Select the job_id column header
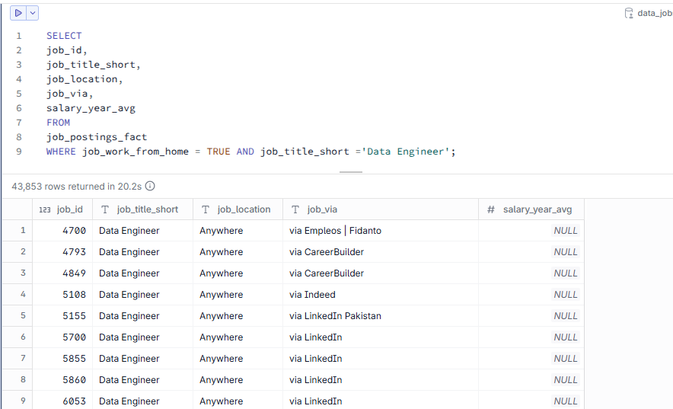Screen dimensions: 673x409 (62, 209)
